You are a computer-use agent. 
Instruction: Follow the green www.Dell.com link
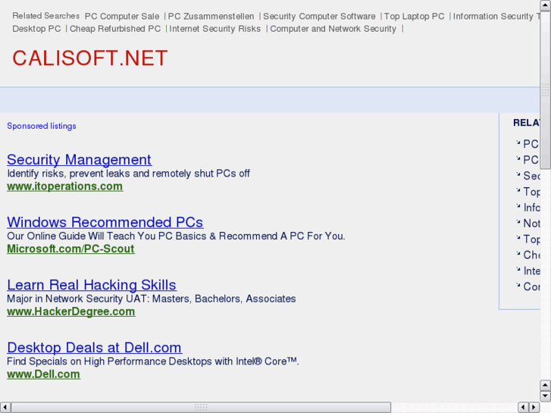43,374
